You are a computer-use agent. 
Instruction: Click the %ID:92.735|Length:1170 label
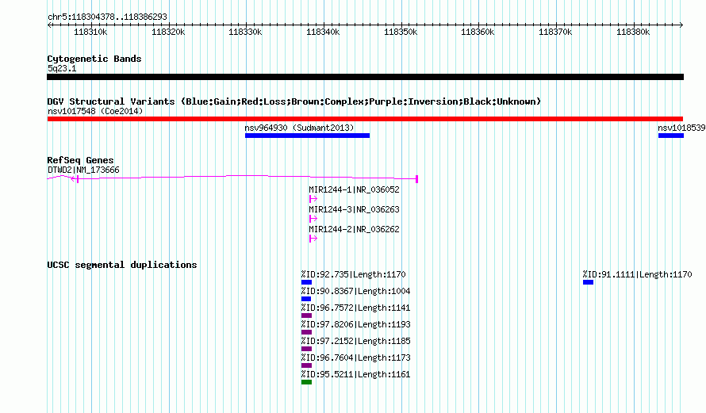pyautogui.click(x=354, y=274)
